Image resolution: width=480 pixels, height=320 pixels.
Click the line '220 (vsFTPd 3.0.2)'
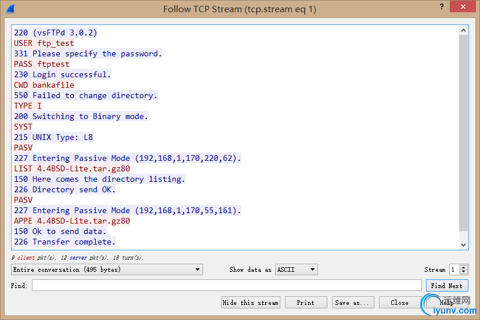click(x=55, y=33)
